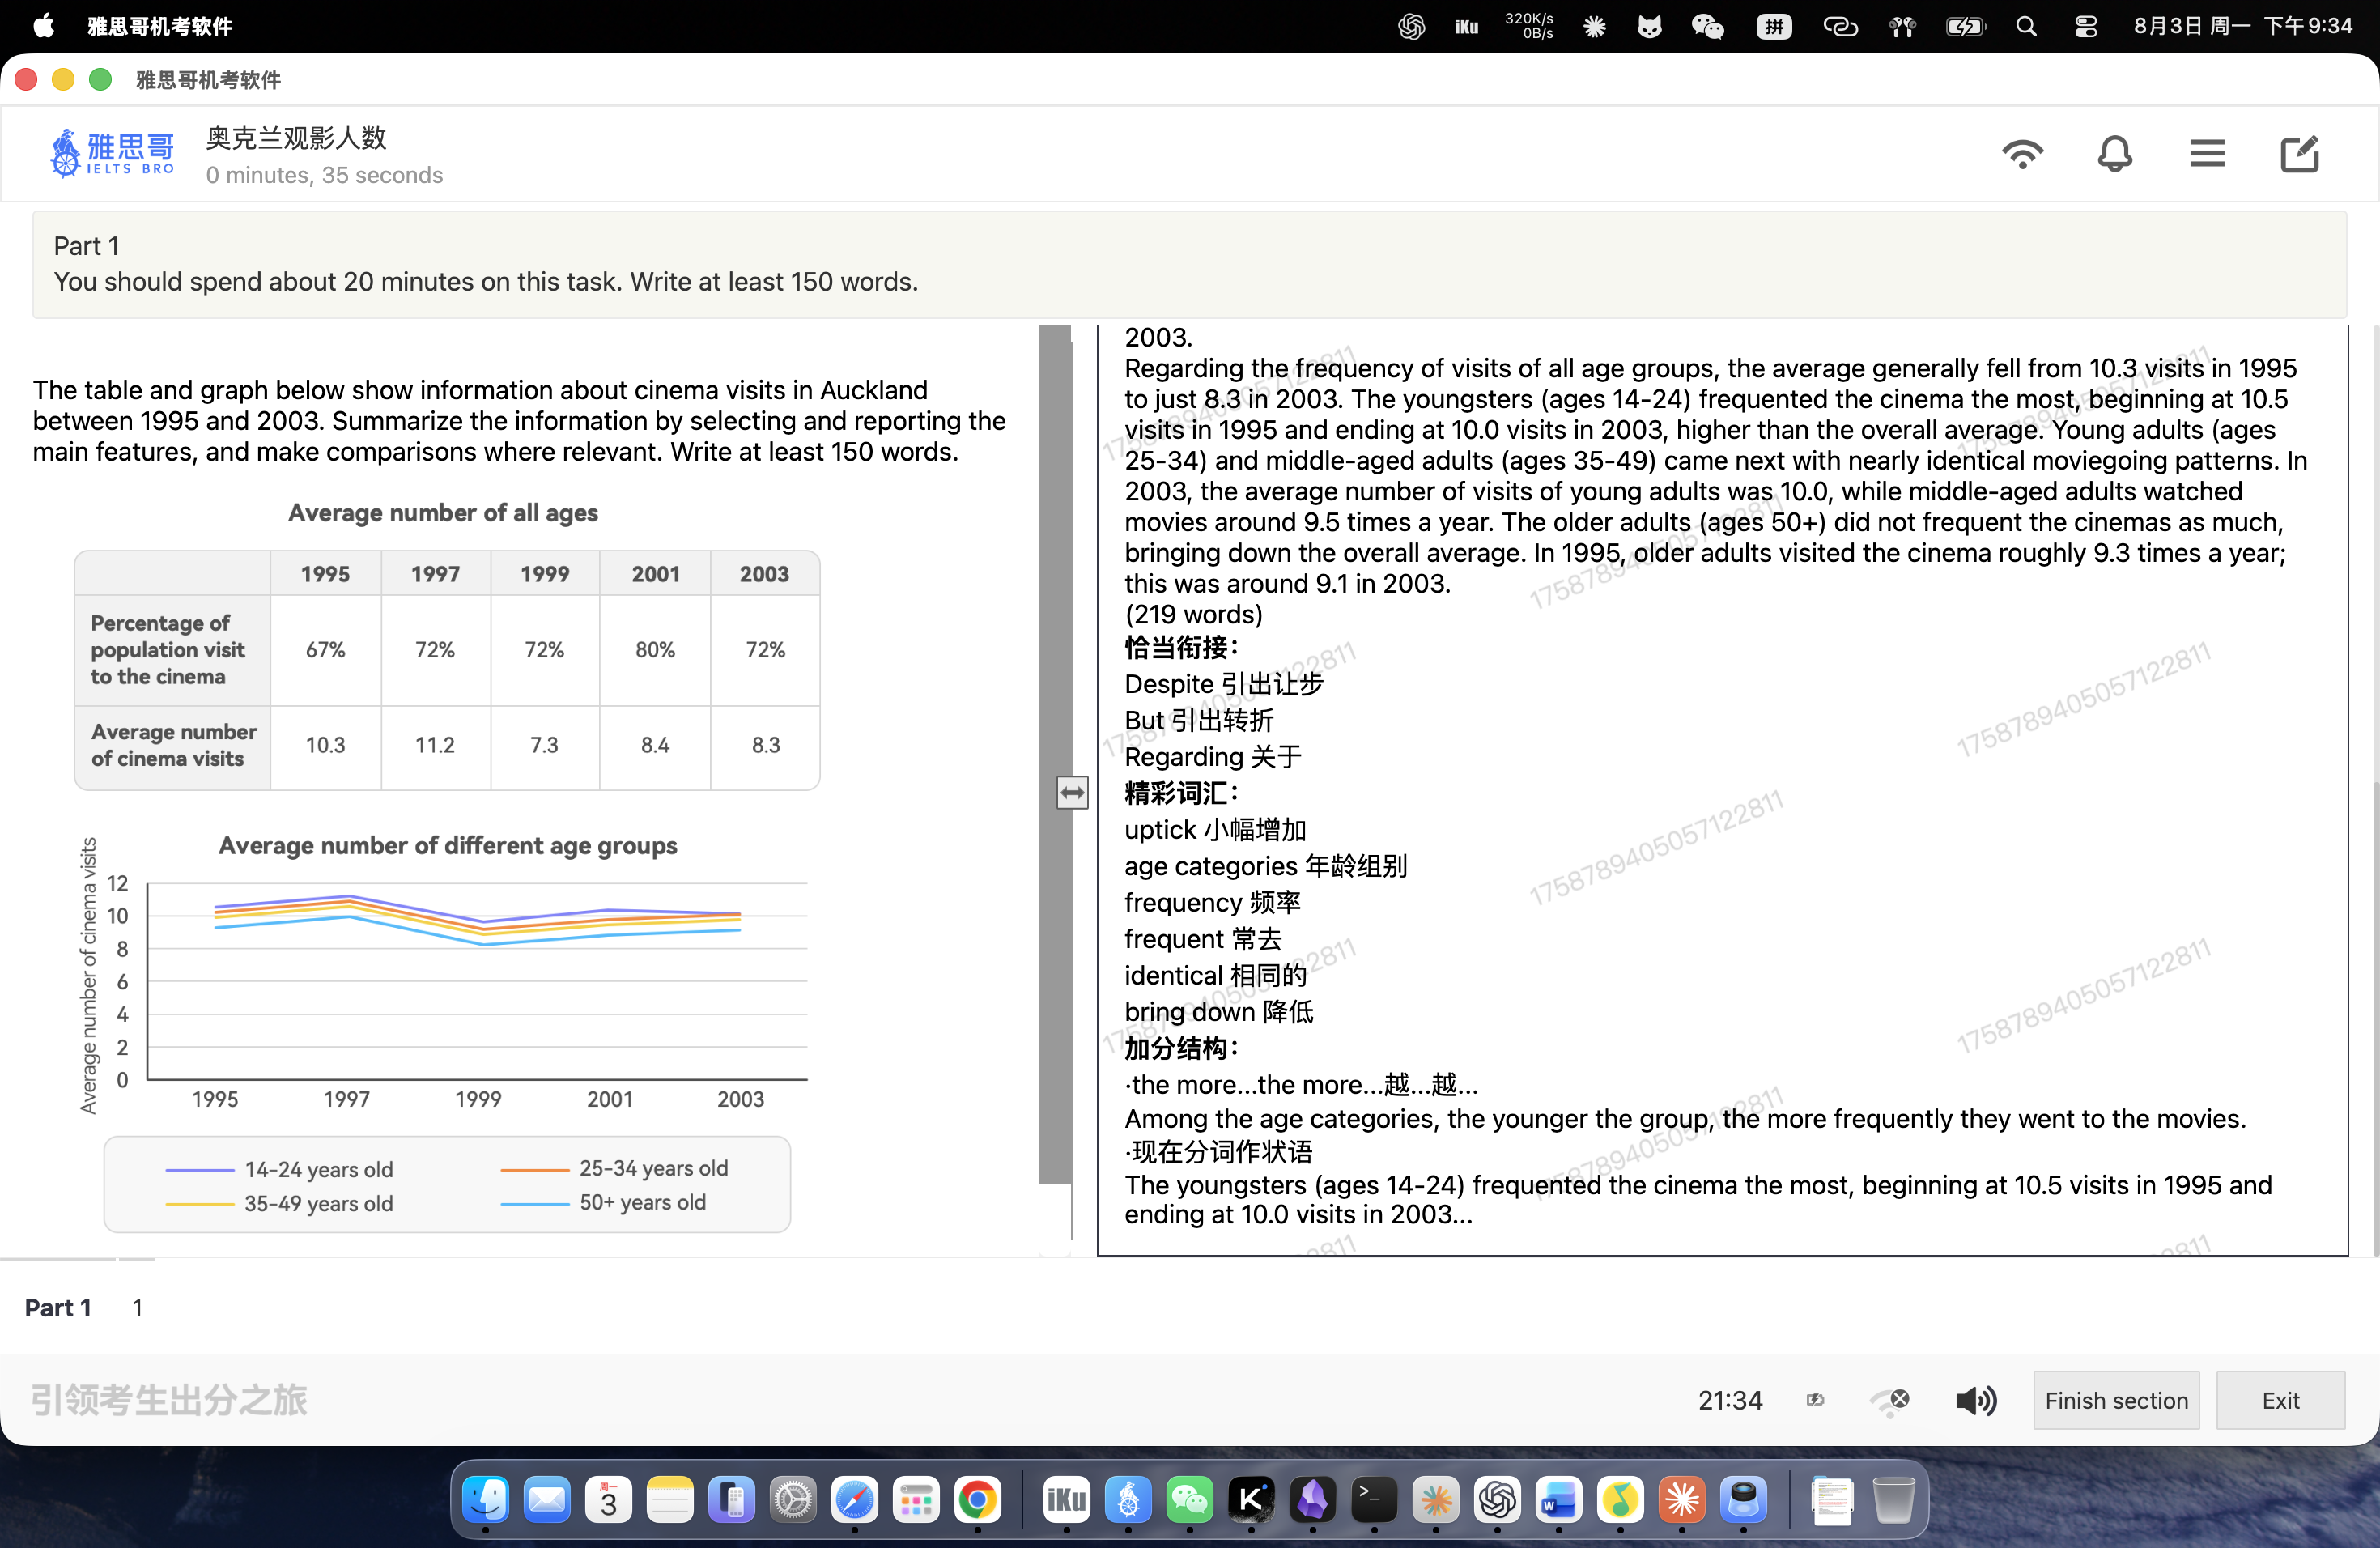Open Control Center in menu bar
2380x1548 pixels.
click(2085, 26)
